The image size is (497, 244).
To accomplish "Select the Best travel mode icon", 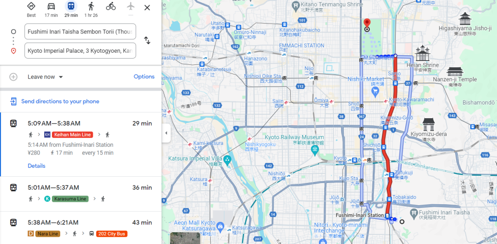I will [31, 6].
